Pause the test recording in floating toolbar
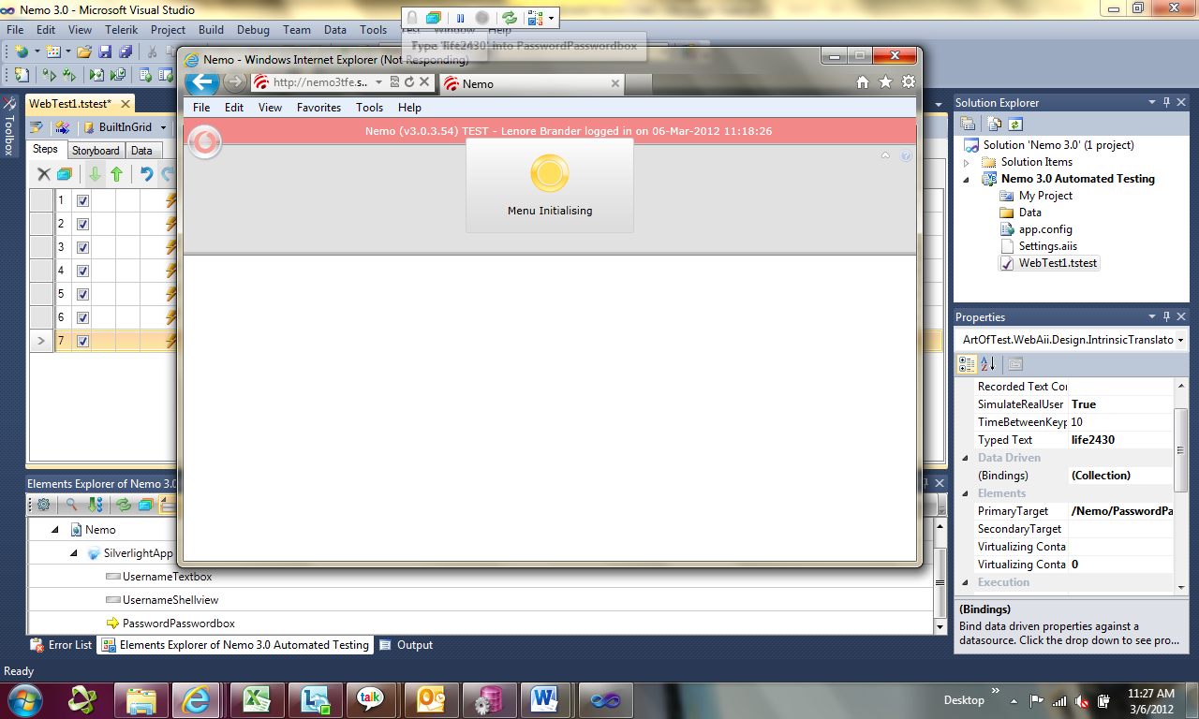Image resolution: width=1199 pixels, height=719 pixels. point(460,18)
